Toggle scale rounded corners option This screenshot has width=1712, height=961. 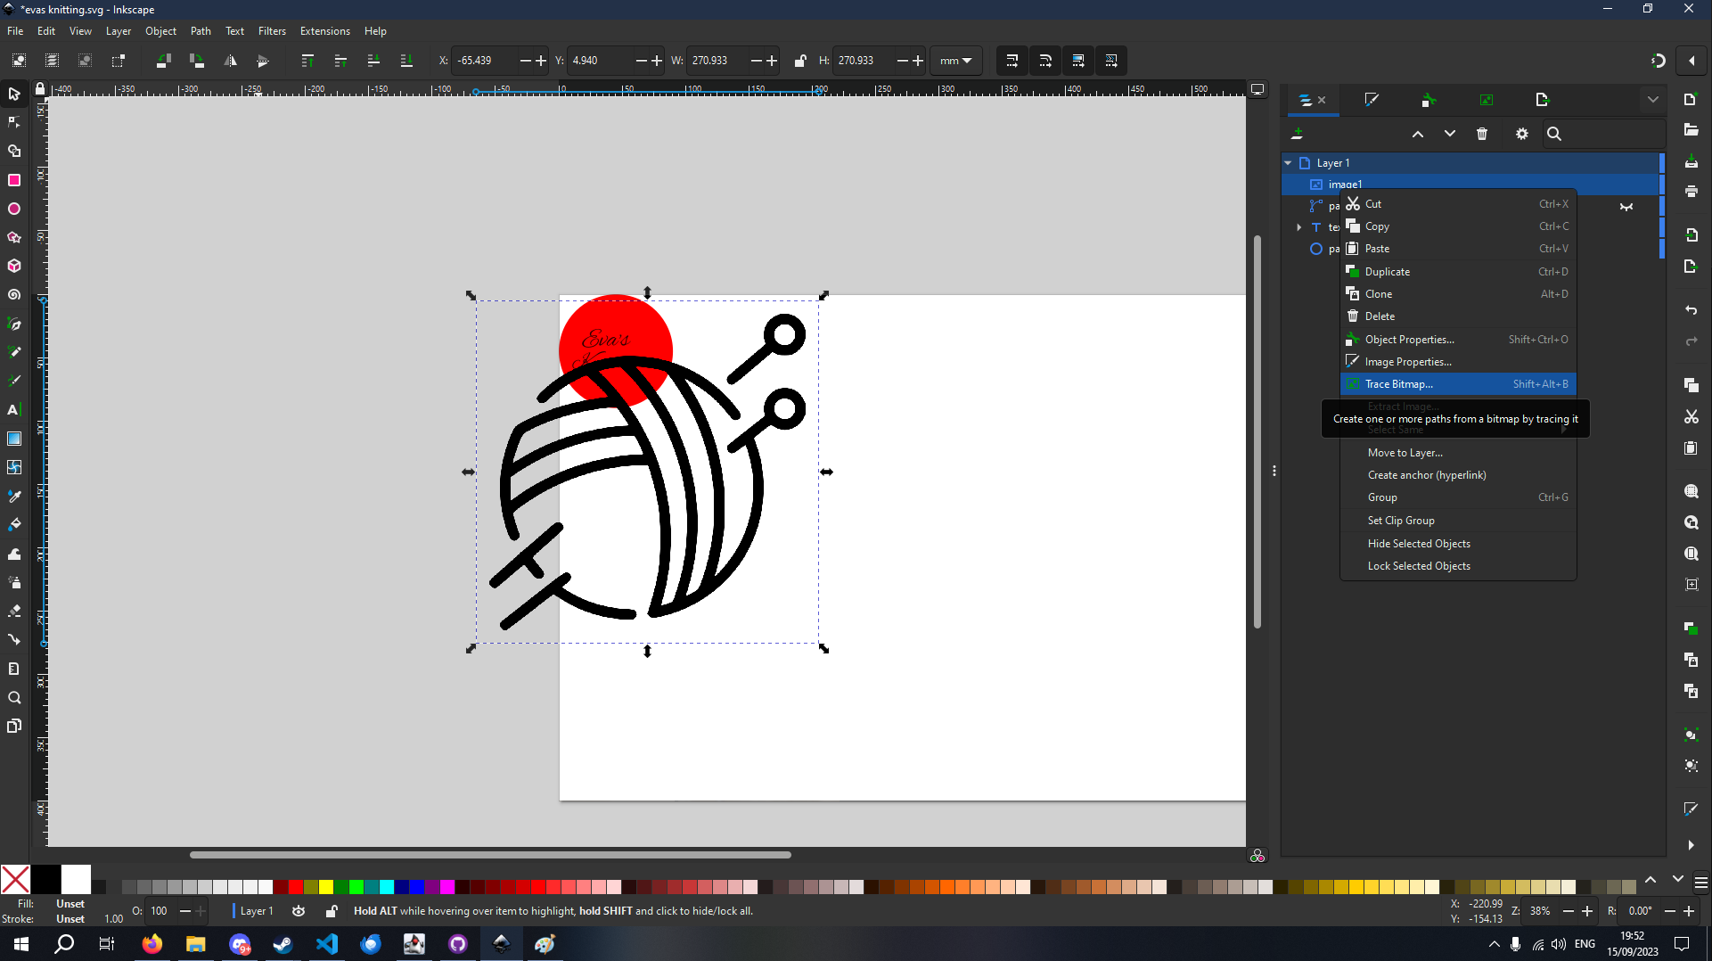point(1044,61)
